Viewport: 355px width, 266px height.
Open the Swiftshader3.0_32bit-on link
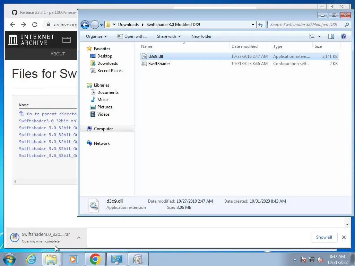click(48, 121)
